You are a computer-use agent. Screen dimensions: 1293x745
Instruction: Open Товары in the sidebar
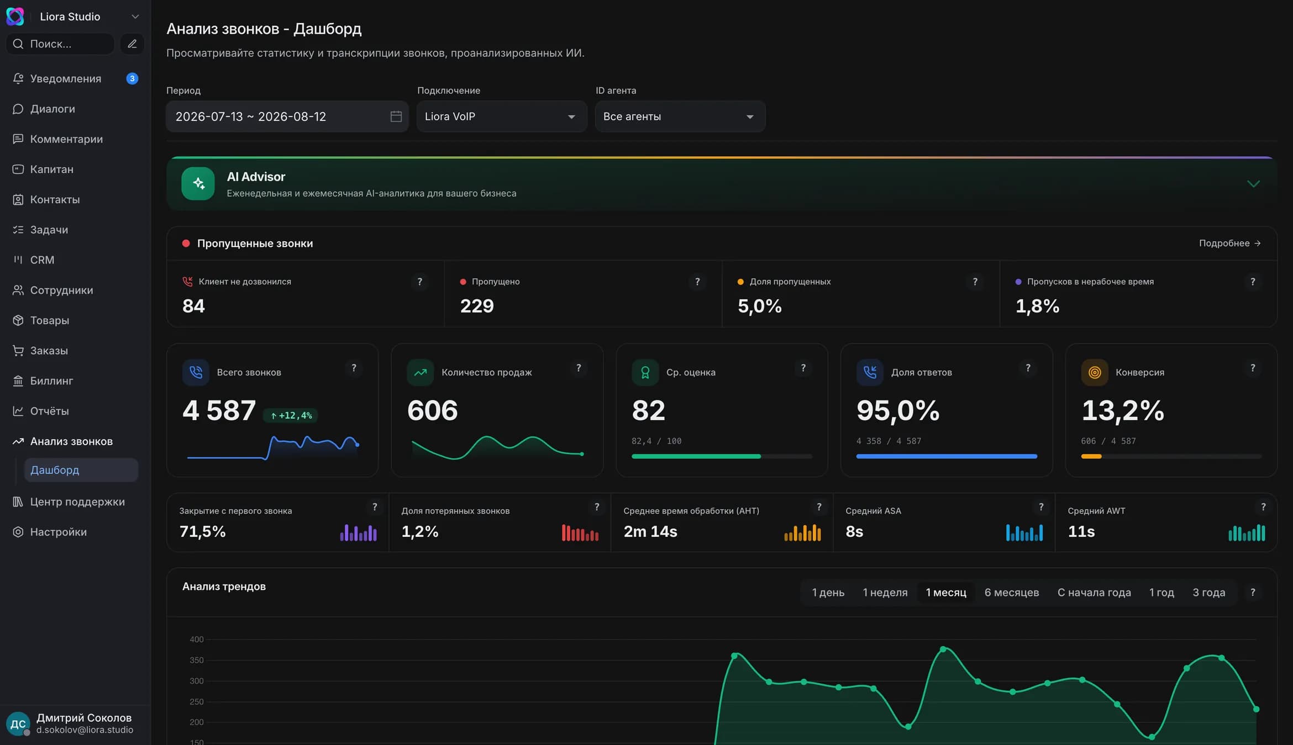[75, 320]
